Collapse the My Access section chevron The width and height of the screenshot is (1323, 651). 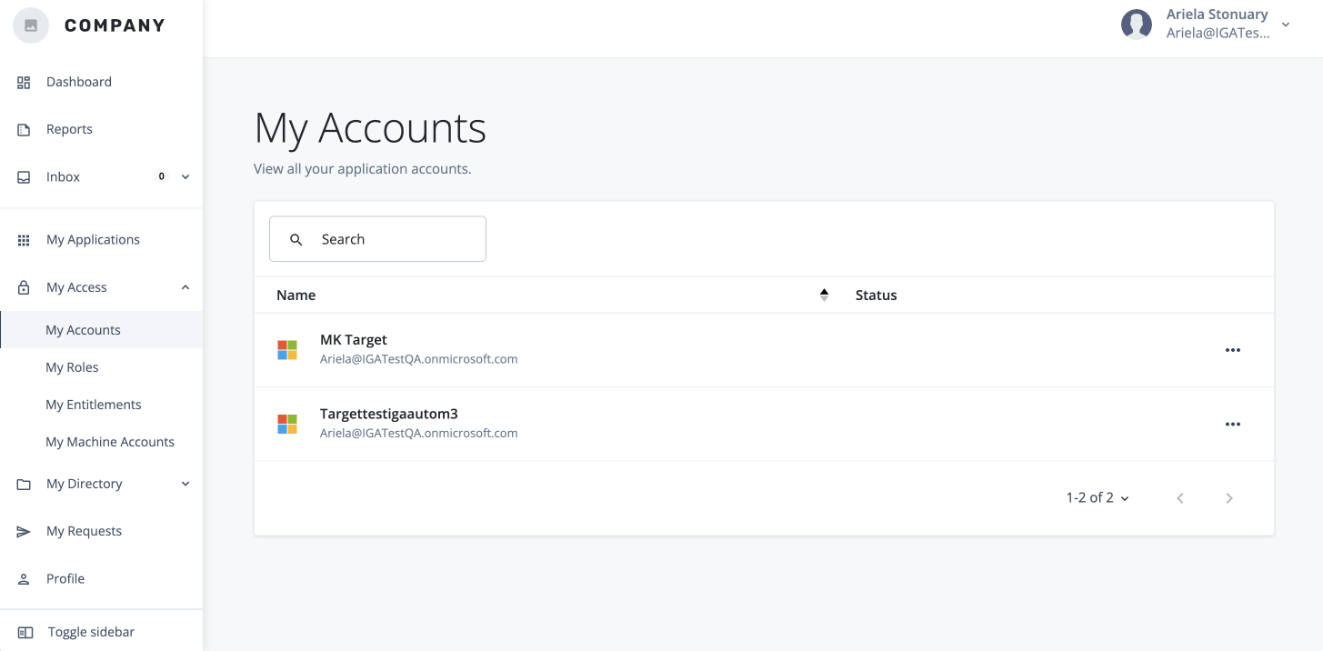coord(185,286)
